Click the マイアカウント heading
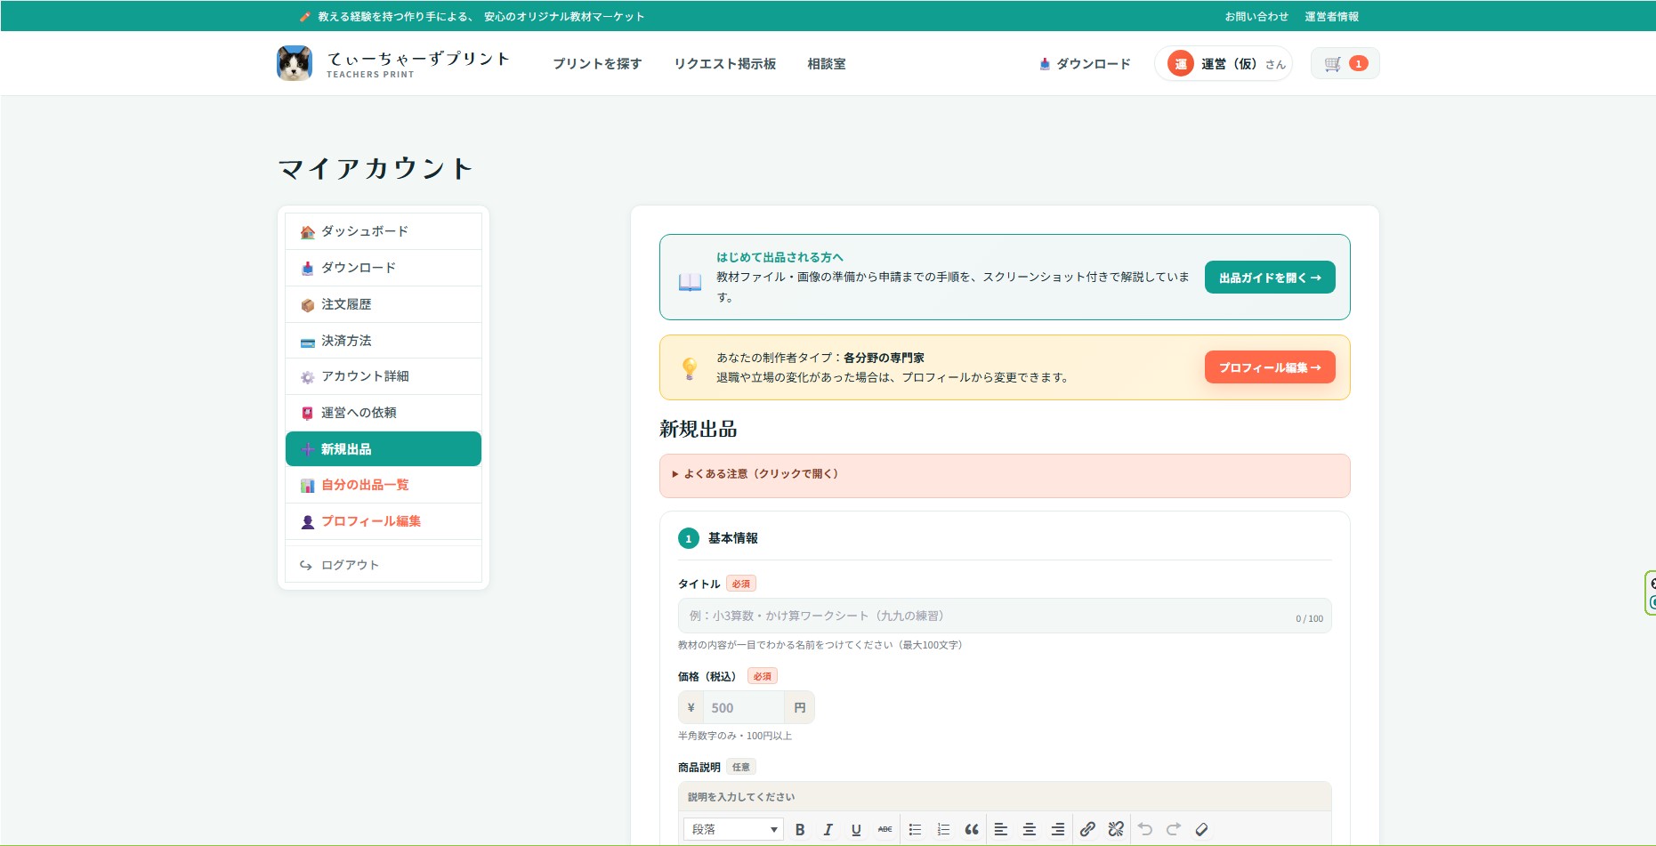Image resolution: width=1656 pixels, height=846 pixels. point(376,168)
